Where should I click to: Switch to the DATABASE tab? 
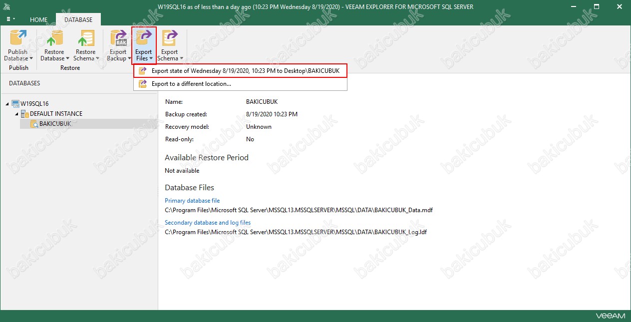click(78, 20)
